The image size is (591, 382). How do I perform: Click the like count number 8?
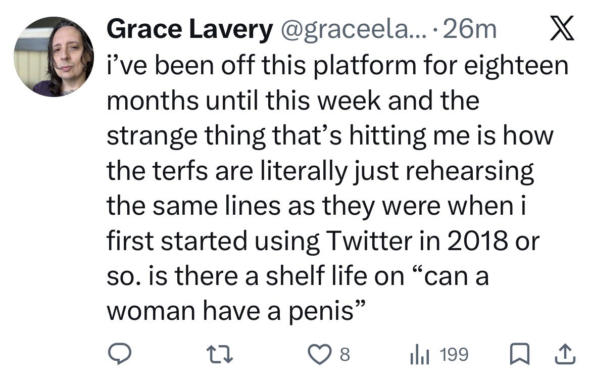pyautogui.click(x=344, y=355)
